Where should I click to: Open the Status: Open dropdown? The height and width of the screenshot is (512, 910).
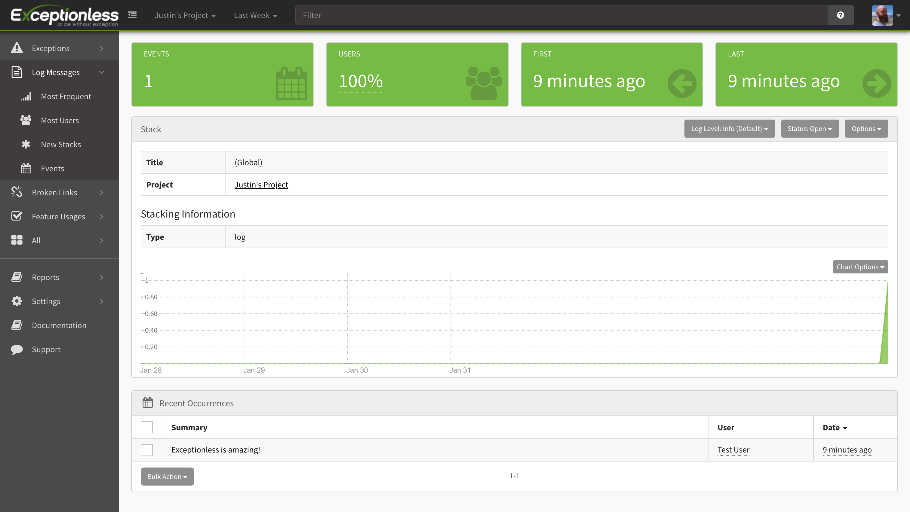pos(809,129)
